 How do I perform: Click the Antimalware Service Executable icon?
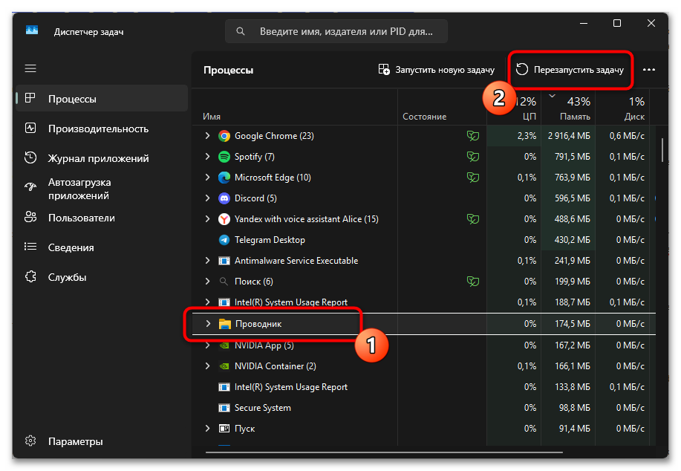(x=224, y=261)
